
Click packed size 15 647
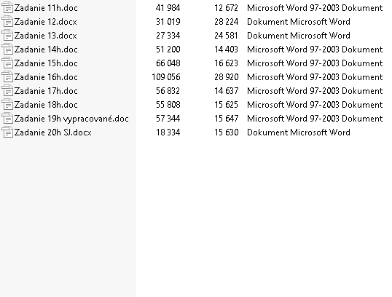pyautogui.click(x=227, y=119)
